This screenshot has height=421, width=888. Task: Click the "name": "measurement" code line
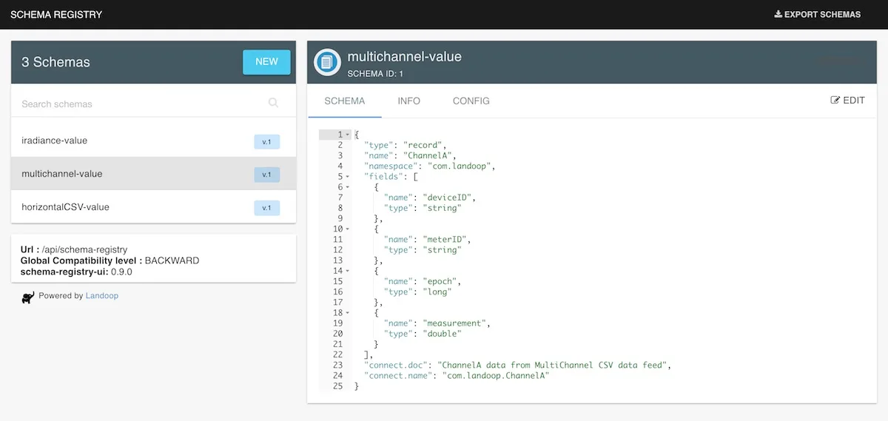[x=438, y=323]
